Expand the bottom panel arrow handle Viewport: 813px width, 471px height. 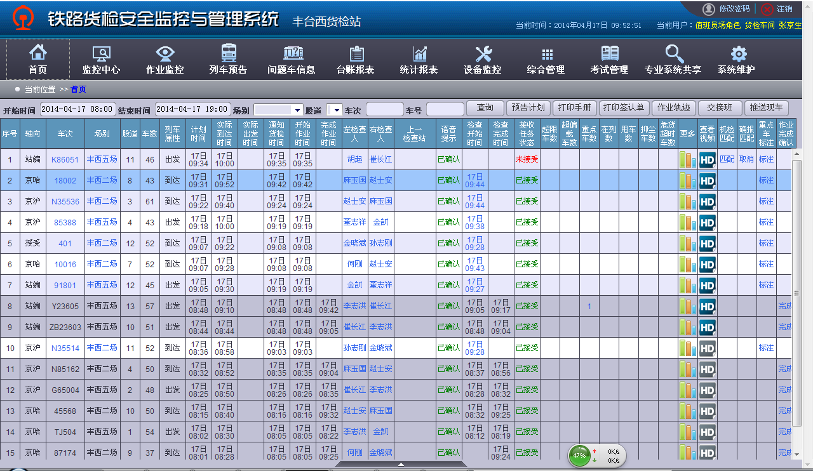tap(401, 465)
